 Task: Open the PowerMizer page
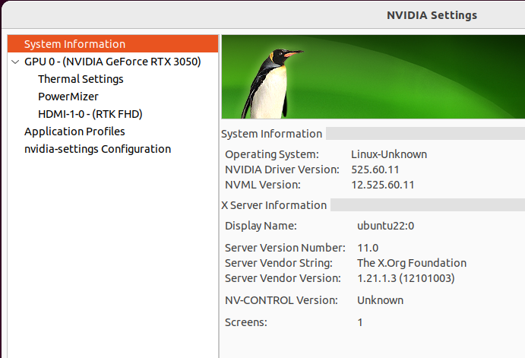pyautogui.click(x=68, y=97)
